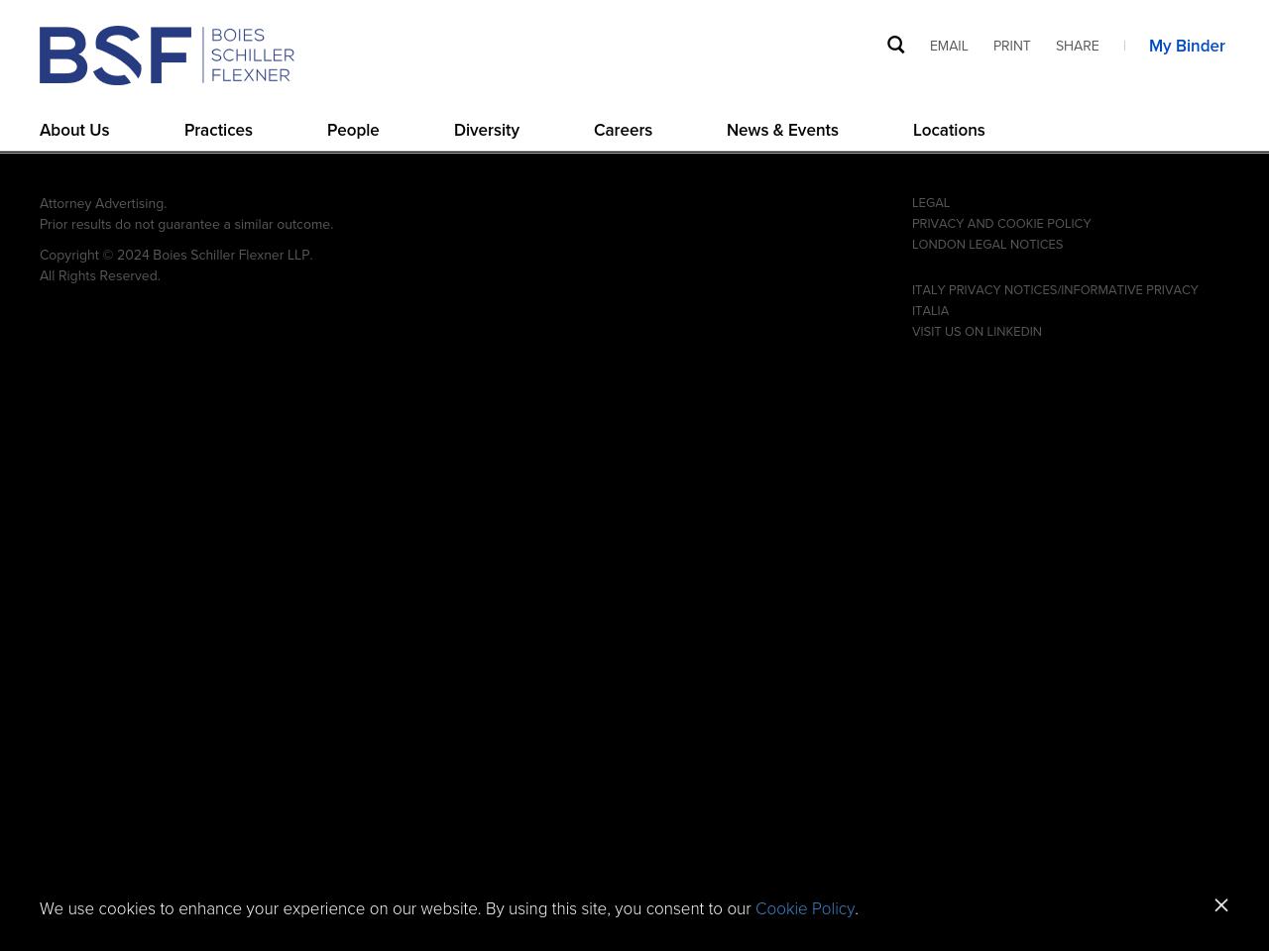The height and width of the screenshot is (951, 1269).
Task: Click the PRINT link in header
Action: click(x=1011, y=46)
